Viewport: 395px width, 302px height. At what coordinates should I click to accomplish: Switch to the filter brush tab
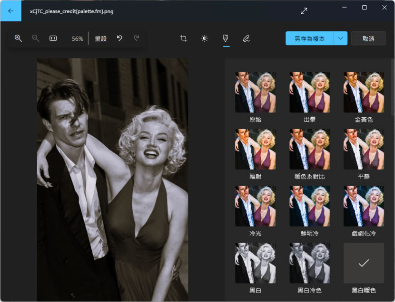(226, 38)
